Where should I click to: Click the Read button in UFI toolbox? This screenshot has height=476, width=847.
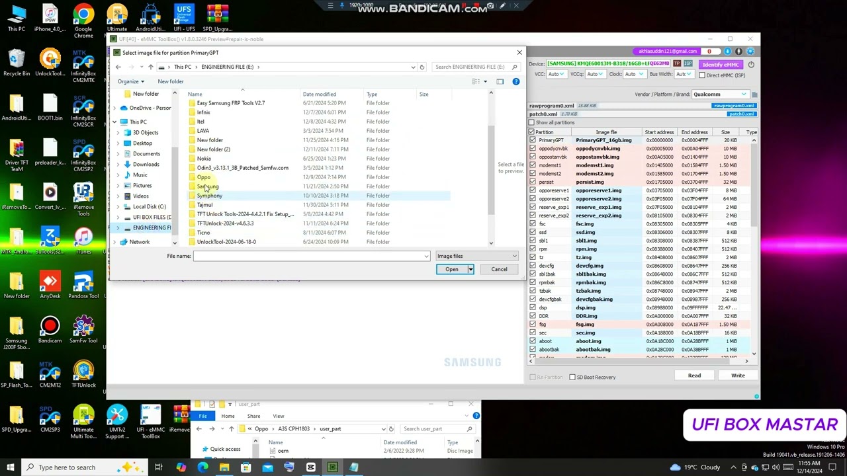pyautogui.click(x=694, y=376)
